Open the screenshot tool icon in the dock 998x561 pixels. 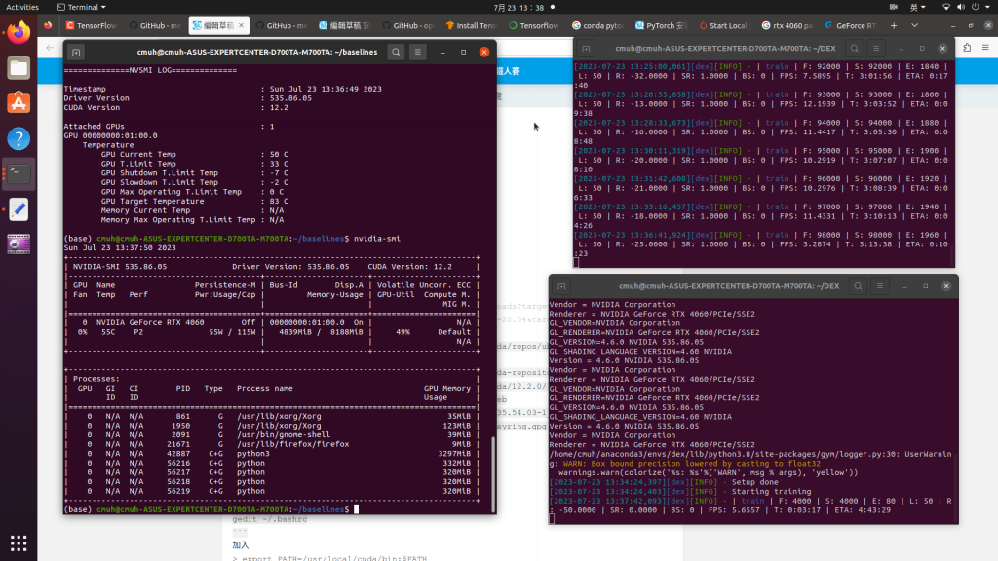coord(19,244)
